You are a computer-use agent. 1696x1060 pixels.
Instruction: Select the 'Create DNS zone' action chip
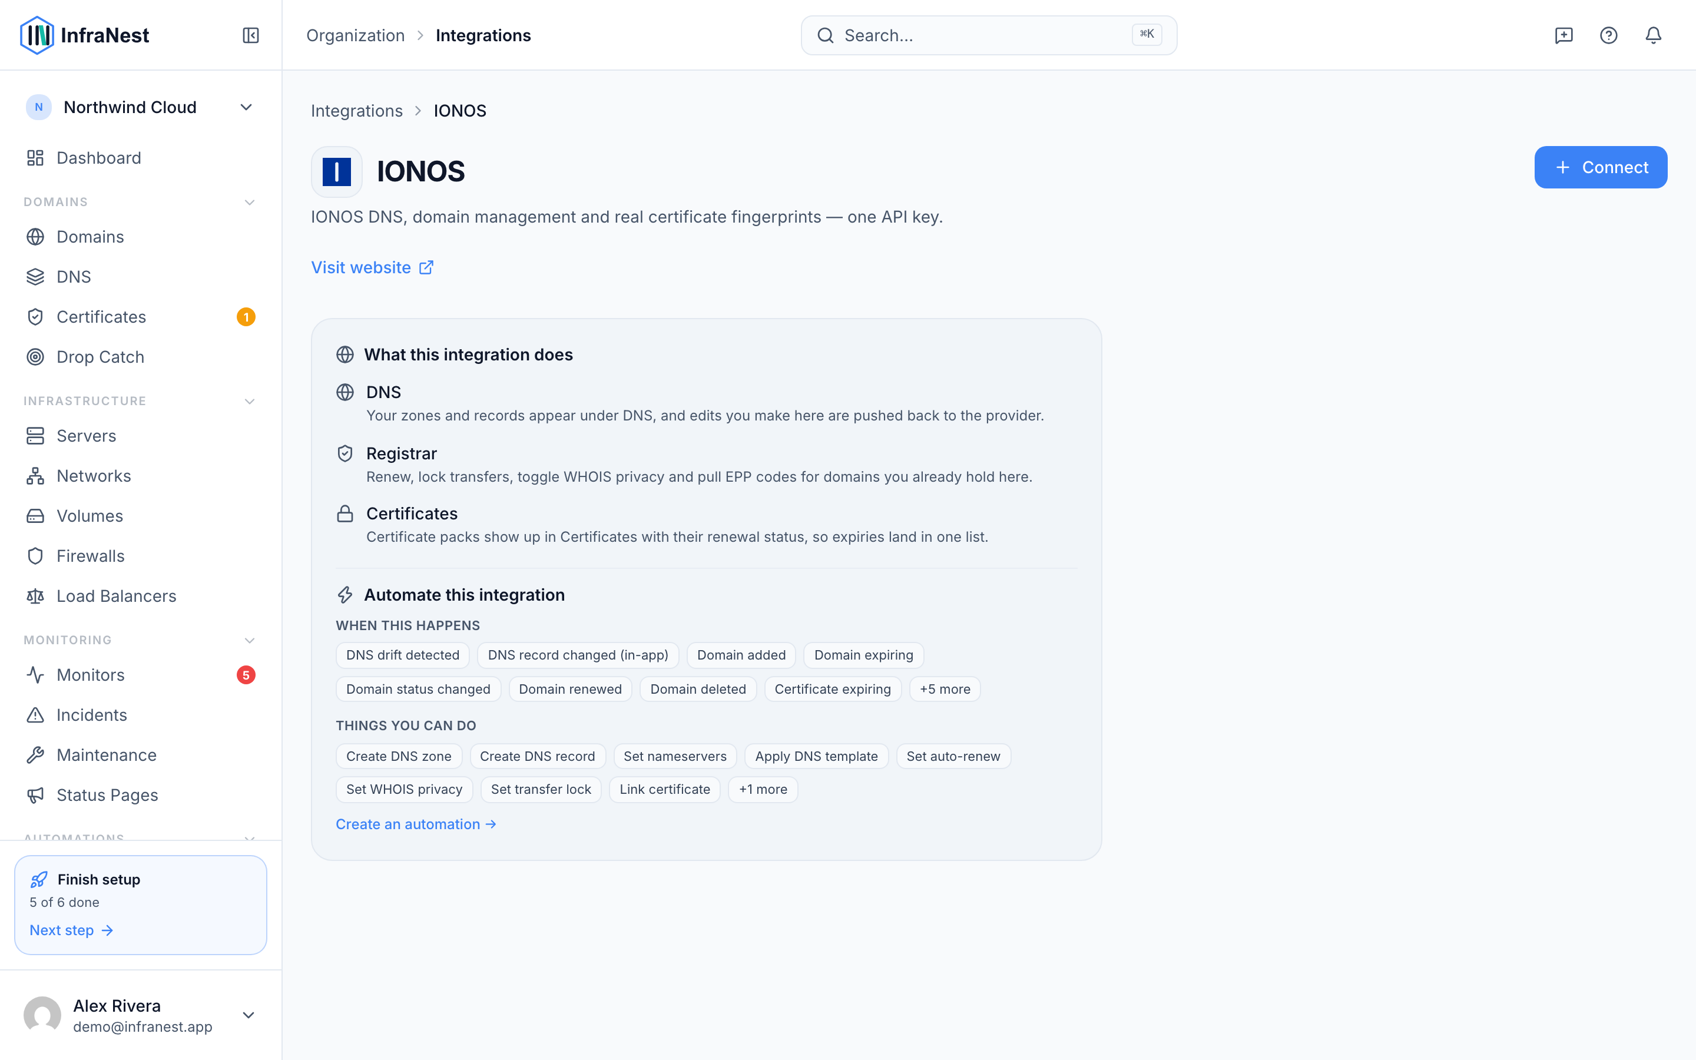coord(399,757)
